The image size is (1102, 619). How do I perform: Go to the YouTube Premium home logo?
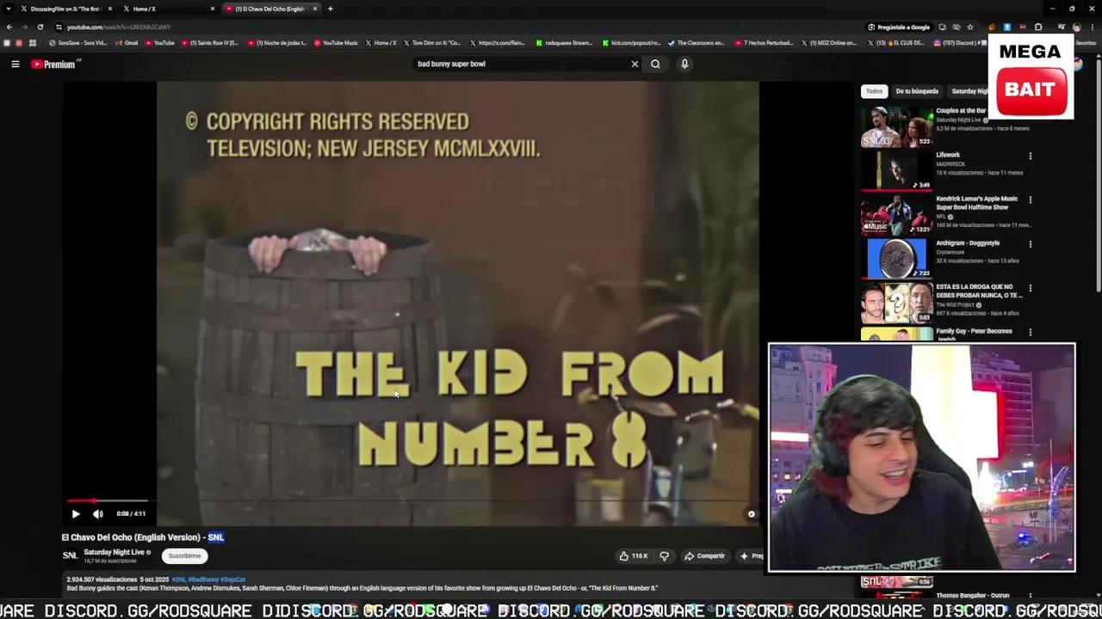(x=55, y=64)
